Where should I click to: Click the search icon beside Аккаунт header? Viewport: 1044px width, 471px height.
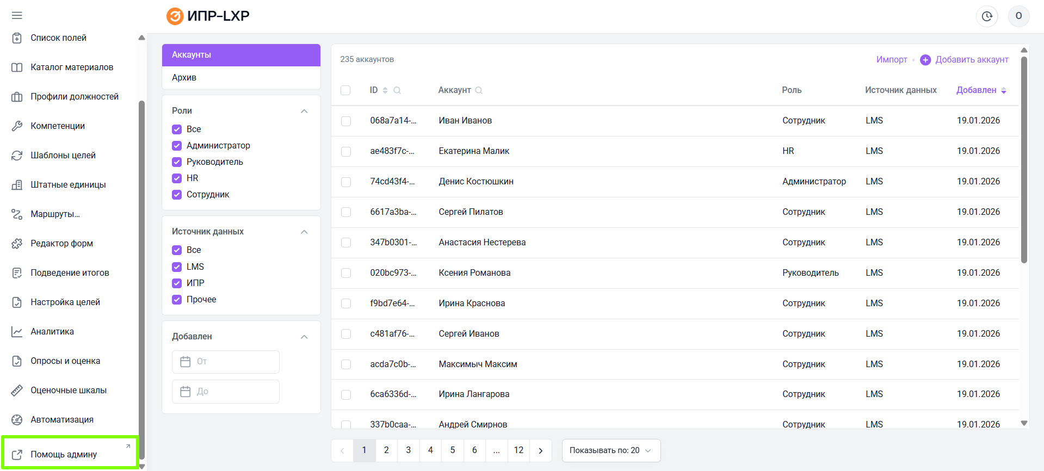click(x=479, y=90)
